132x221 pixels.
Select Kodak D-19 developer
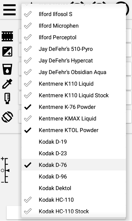[74, 142]
